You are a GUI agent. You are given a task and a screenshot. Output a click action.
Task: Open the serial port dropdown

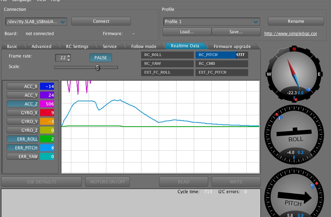tap(62, 22)
